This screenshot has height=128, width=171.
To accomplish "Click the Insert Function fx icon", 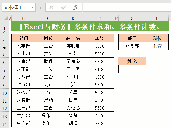I will (75, 7).
